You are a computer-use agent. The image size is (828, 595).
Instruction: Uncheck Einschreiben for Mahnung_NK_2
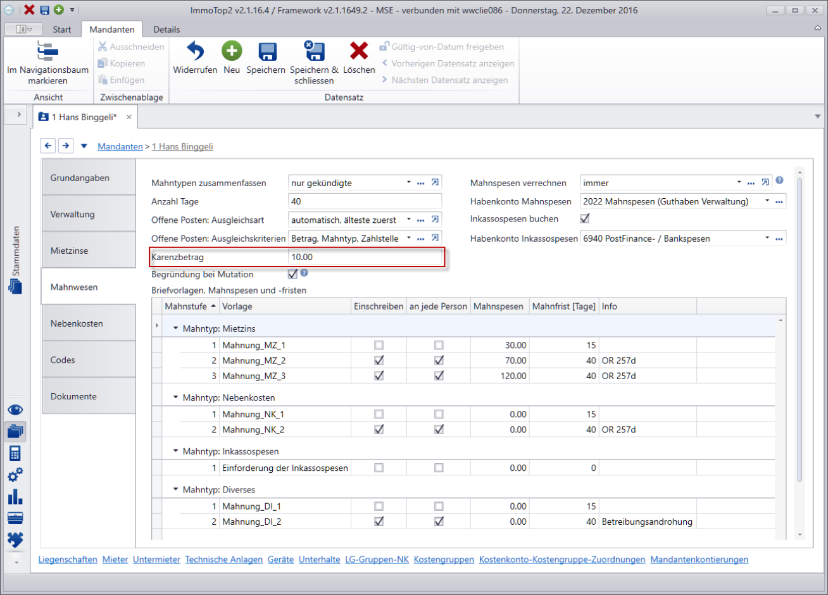click(379, 430)
